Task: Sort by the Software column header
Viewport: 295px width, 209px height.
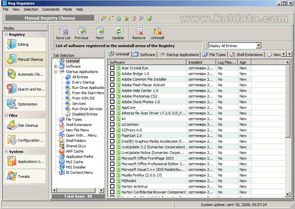Action: 147,62
